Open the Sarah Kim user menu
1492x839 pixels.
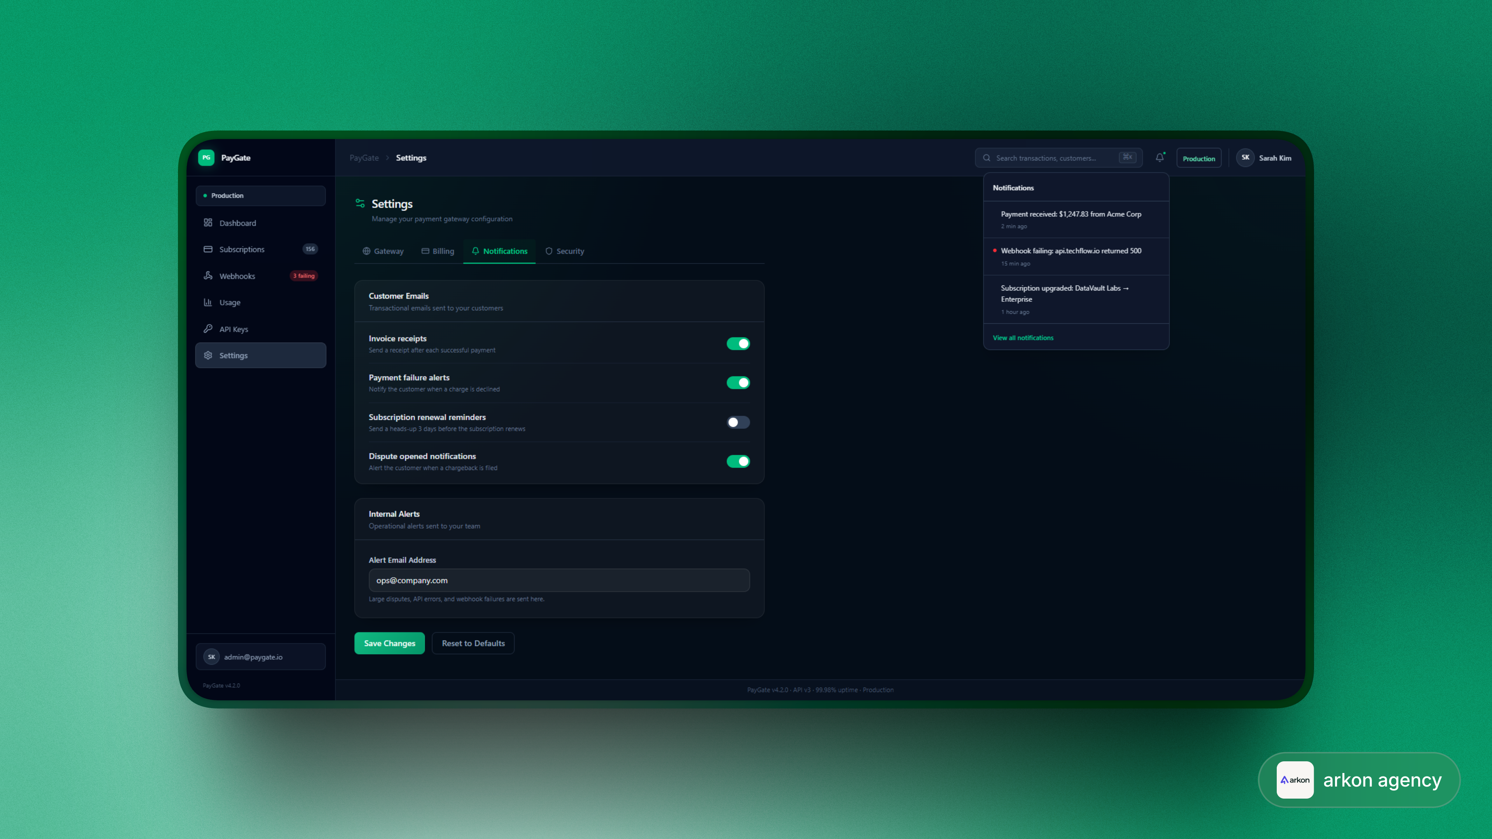[x=1264, y=157]
